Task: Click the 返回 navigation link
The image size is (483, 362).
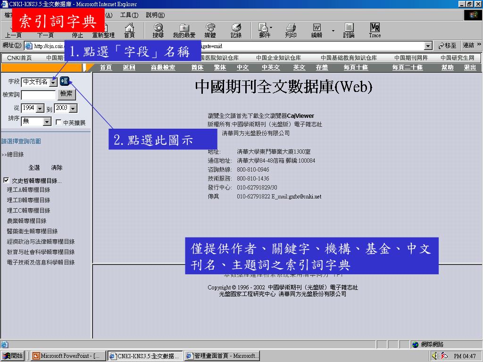Action: (x=129, y=67)
